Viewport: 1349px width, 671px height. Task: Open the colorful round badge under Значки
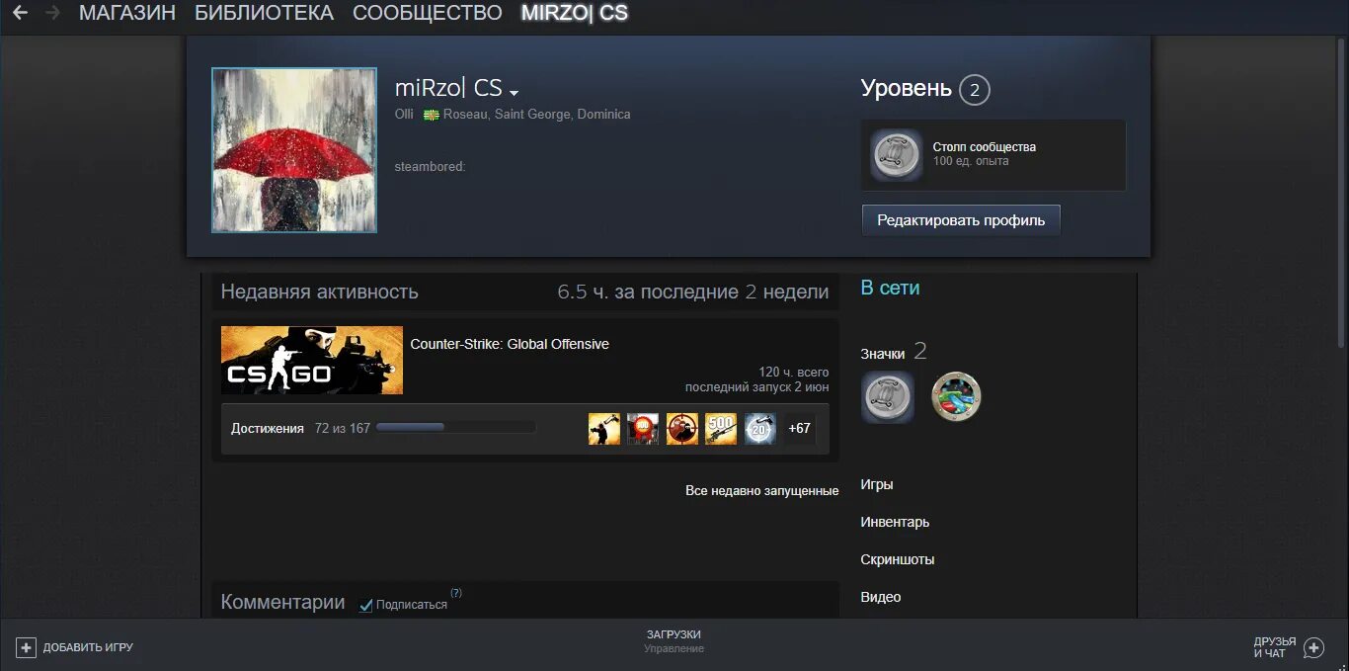(x=956, y=397)
